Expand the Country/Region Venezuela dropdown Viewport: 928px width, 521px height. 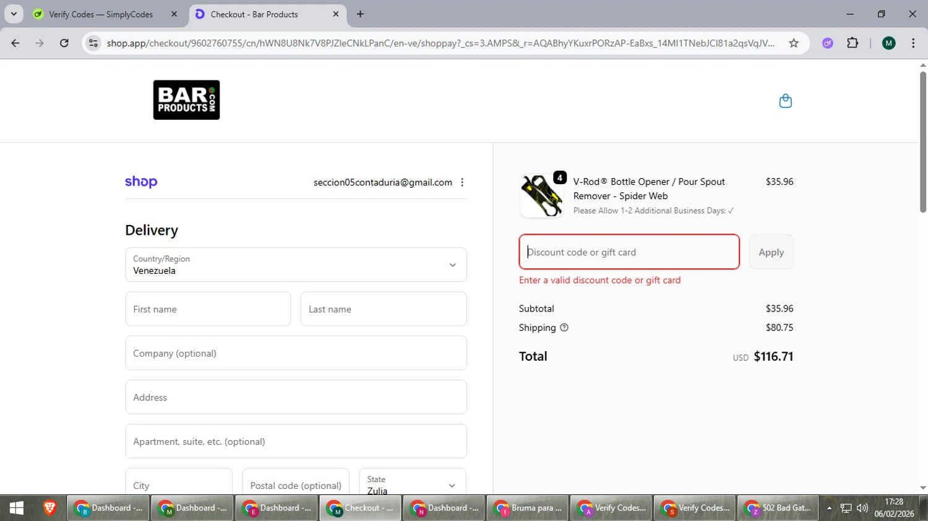coord(296,265)
